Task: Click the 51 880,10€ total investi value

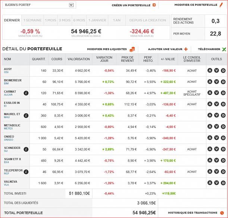Action: (x=79, y=193)
